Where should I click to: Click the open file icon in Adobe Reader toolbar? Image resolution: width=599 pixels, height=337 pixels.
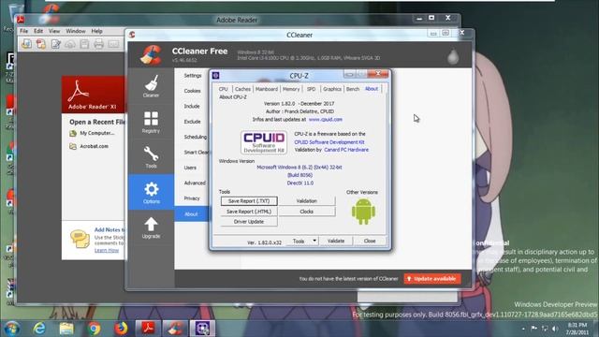click(26, 44)
